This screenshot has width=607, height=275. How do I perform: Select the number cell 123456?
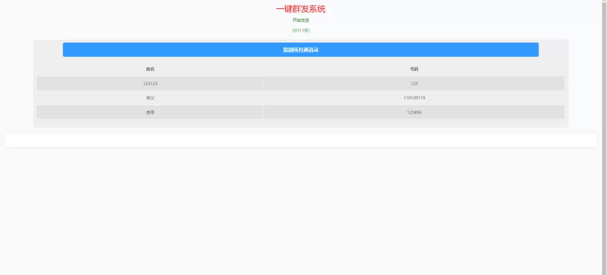click(414, 112)
